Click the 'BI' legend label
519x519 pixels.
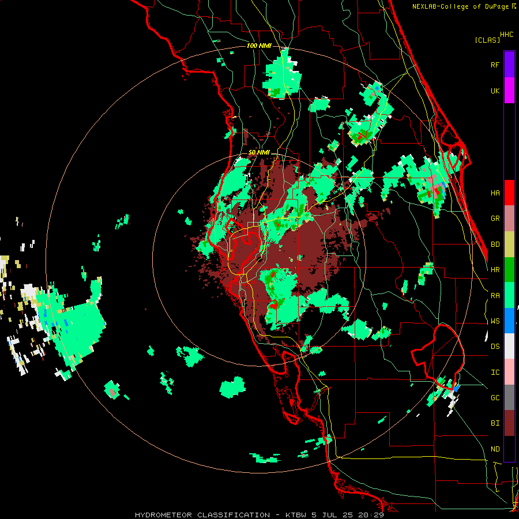click(495, 423)
